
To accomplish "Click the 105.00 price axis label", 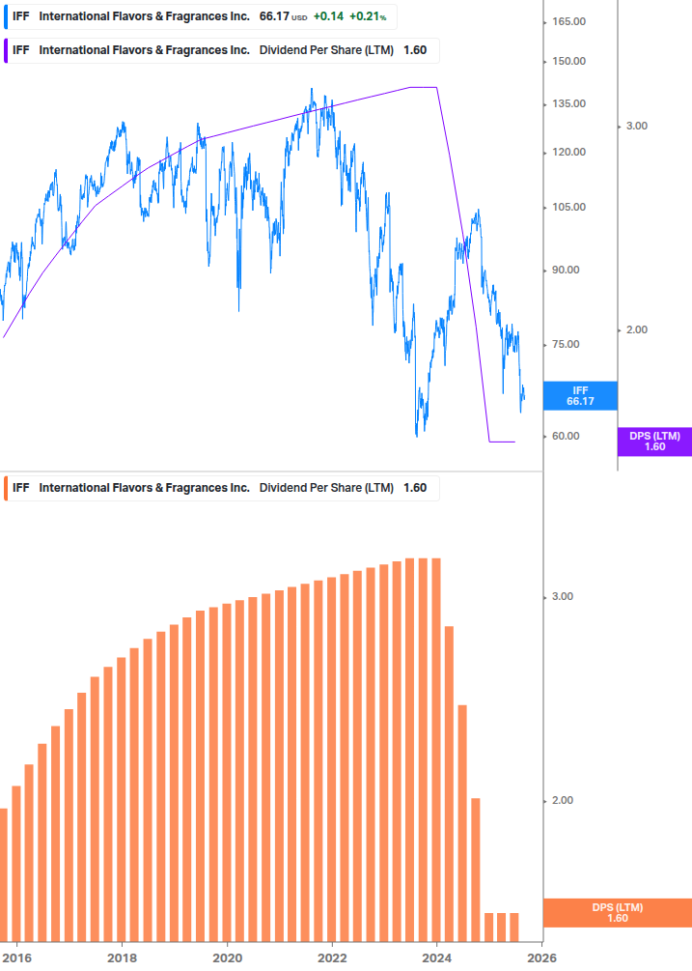I will pos(568,208).
